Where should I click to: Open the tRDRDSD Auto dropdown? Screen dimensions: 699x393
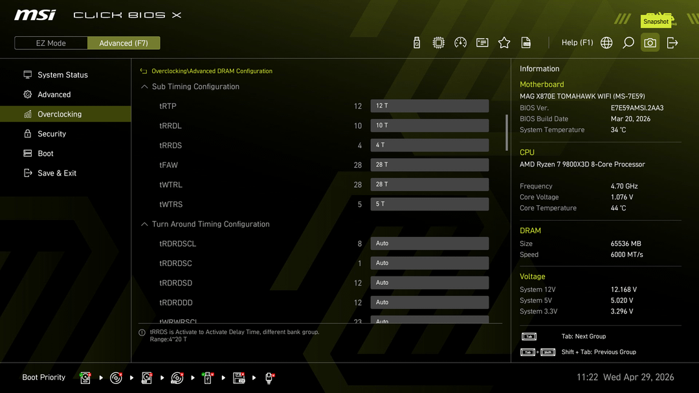(429, 283)
